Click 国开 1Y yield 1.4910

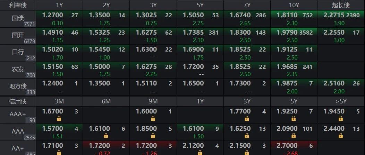coord(53,32)
